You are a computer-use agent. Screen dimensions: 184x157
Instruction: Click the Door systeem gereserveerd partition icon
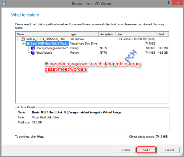pyautogui.click(x=33, y=48)
